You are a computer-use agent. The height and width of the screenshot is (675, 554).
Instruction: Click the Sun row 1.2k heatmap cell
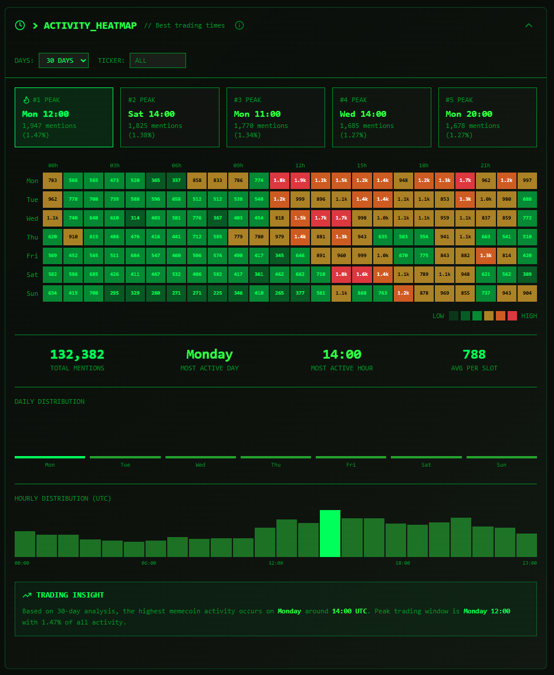point(403,293)
